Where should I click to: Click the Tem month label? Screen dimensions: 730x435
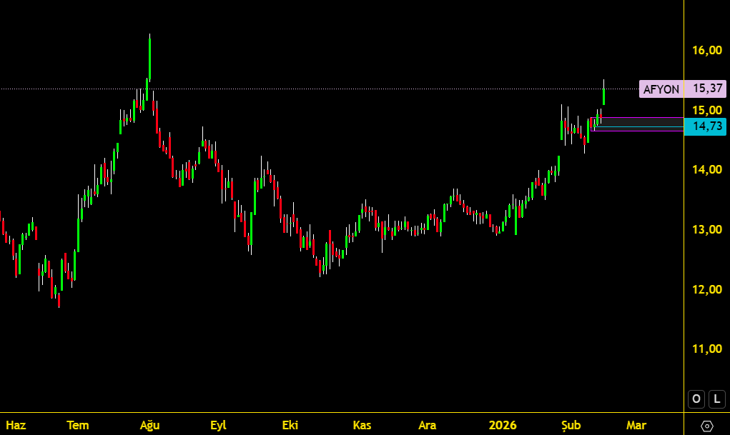point(78,425)
